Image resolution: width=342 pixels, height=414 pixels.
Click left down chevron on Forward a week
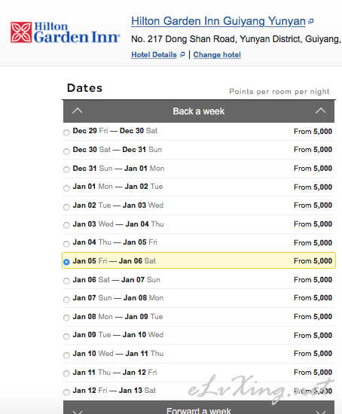pos(78,412)
